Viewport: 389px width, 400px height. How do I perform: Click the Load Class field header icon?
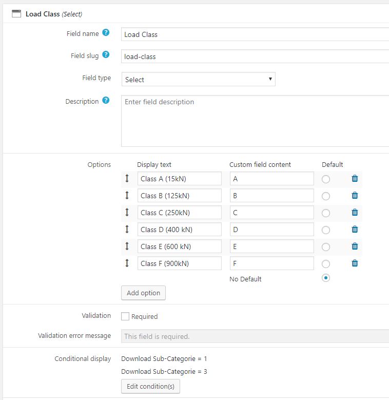tap(16, 14)
